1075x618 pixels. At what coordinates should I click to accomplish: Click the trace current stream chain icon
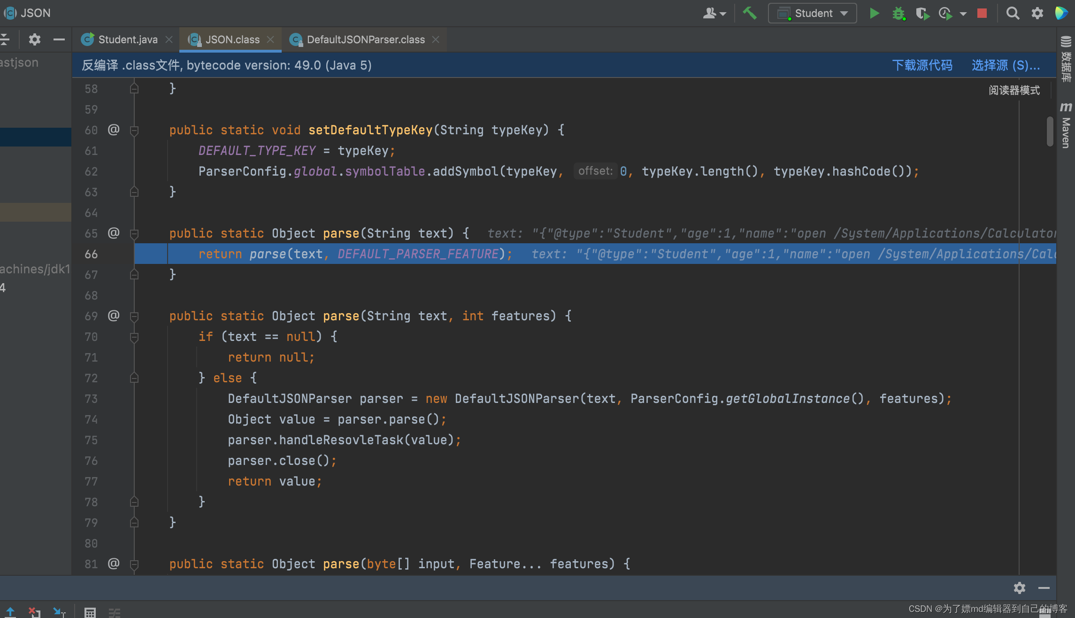tap(115, 612)
